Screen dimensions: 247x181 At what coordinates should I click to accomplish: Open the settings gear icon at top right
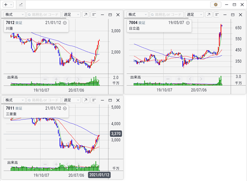tap(216, 5)
